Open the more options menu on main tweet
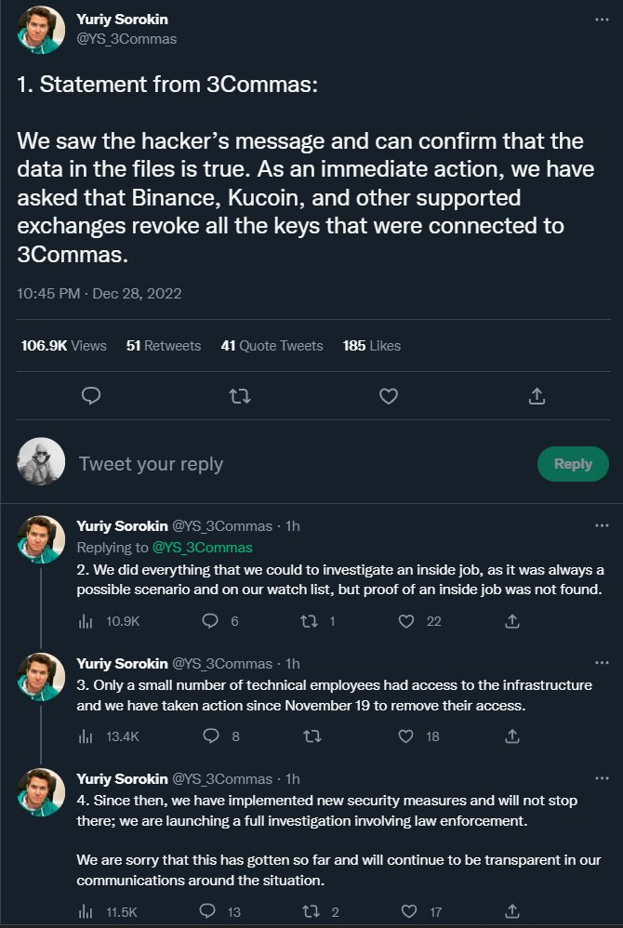The image size is (623, 928). click(x=602, y=18)
